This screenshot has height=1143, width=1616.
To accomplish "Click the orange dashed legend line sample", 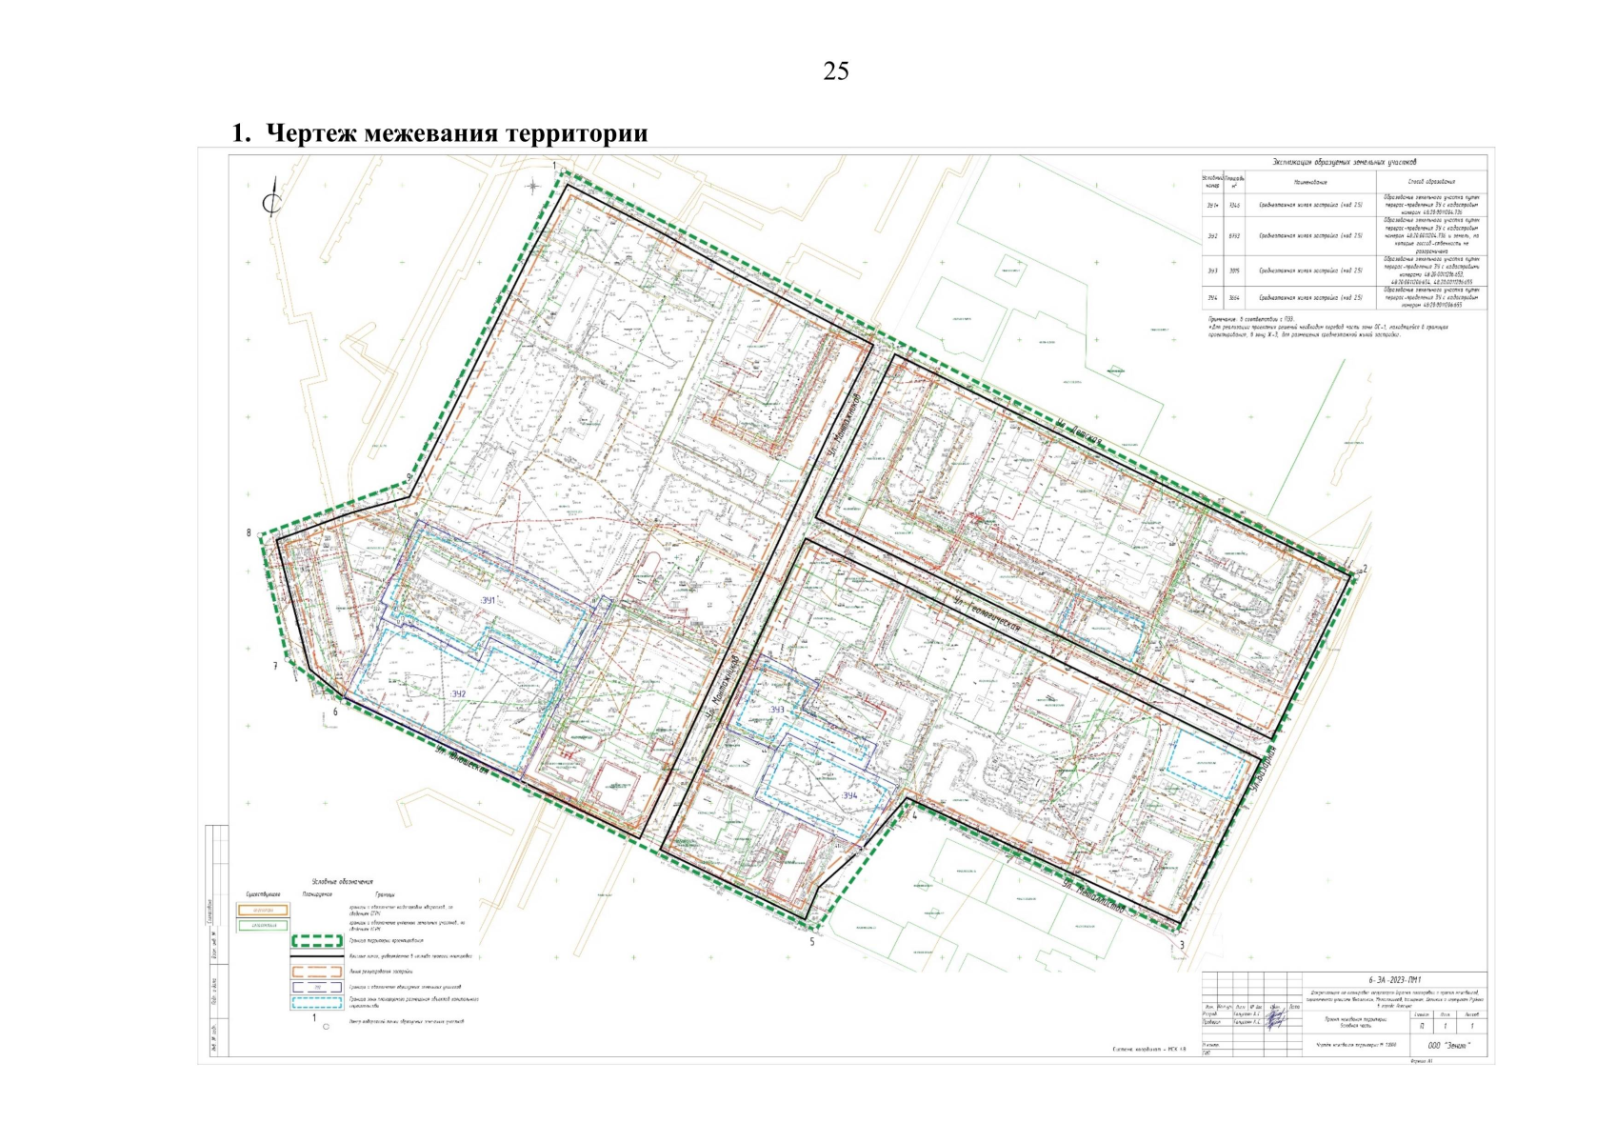I will pos(316,972).
